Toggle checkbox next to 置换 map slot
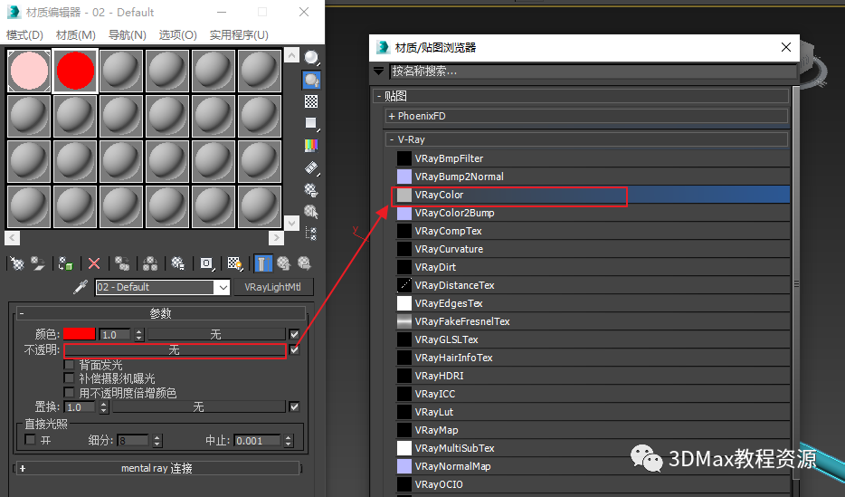Image resolution: width=845 pixels, height=497 pixels. tap(294, 407)
